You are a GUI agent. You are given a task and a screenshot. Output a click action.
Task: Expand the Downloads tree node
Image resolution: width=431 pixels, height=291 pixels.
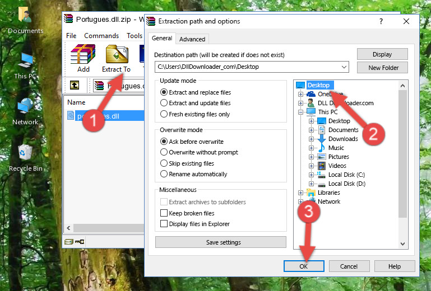[x=311, y=139]
